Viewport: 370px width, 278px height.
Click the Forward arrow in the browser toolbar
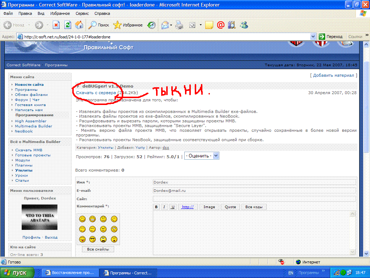pyautogui.click(x=39, y=25)
